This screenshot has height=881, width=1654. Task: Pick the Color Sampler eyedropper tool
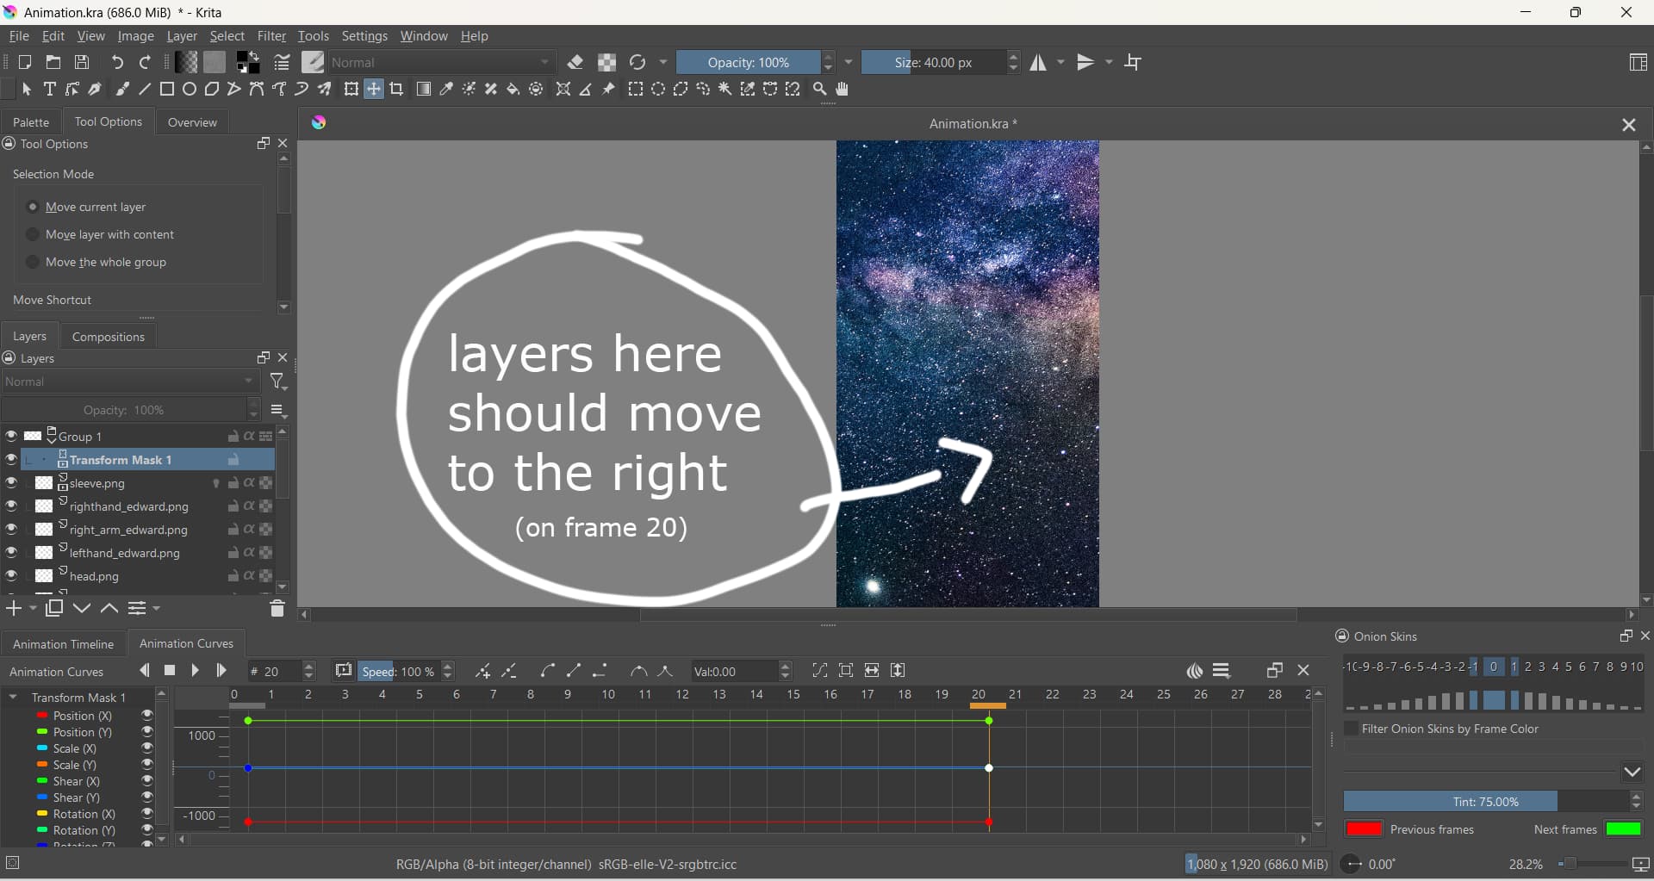coord(446,90)
